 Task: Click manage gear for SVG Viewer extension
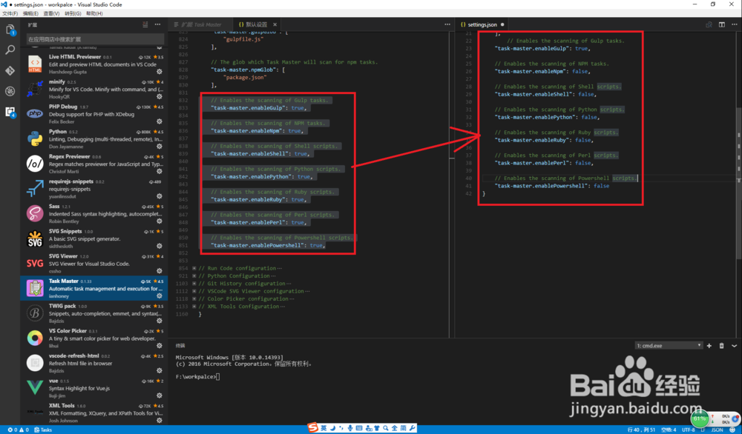pos(160,271)
